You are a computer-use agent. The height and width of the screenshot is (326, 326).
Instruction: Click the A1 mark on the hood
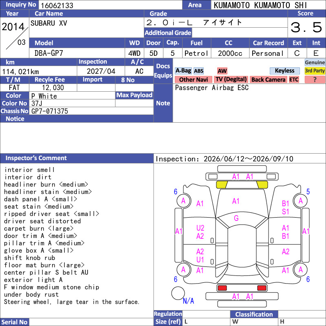(236, 201)
